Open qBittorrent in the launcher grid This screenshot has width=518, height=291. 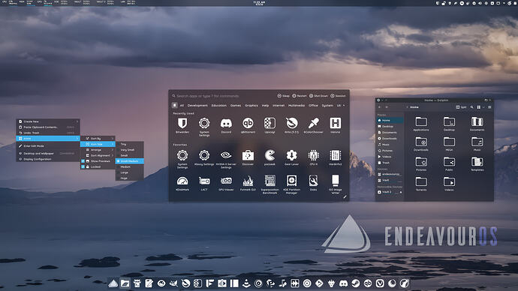coord(248,125)
